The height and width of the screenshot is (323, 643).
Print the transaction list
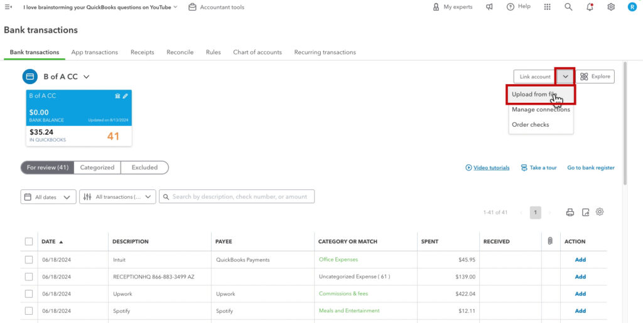(570, 212)
